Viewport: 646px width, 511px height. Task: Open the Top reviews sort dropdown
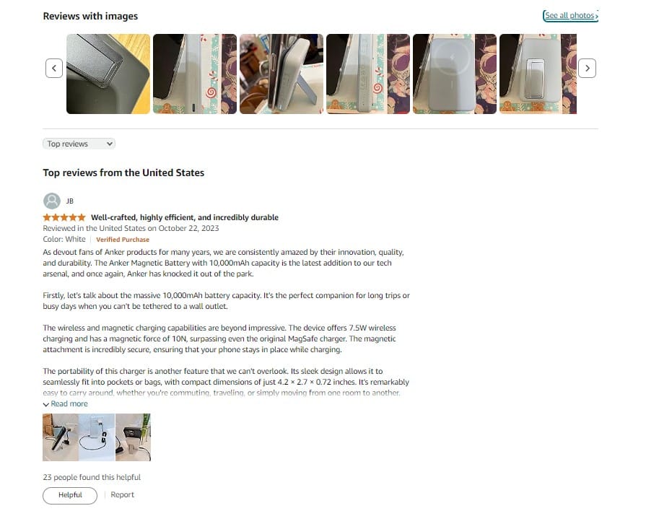[79, 144]
